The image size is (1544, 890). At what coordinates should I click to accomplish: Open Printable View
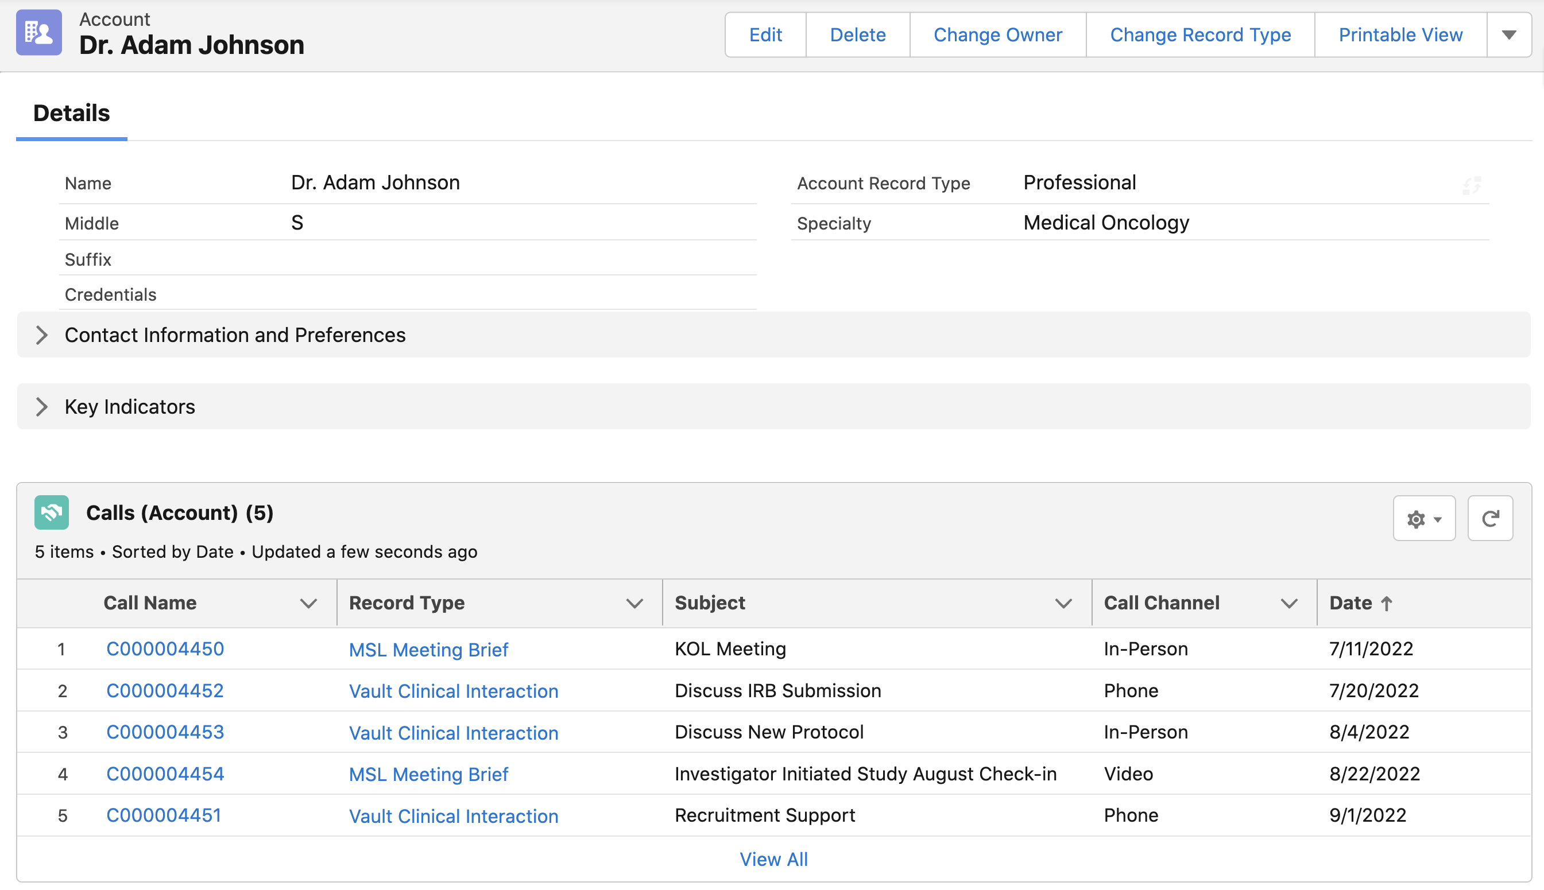1400,35
